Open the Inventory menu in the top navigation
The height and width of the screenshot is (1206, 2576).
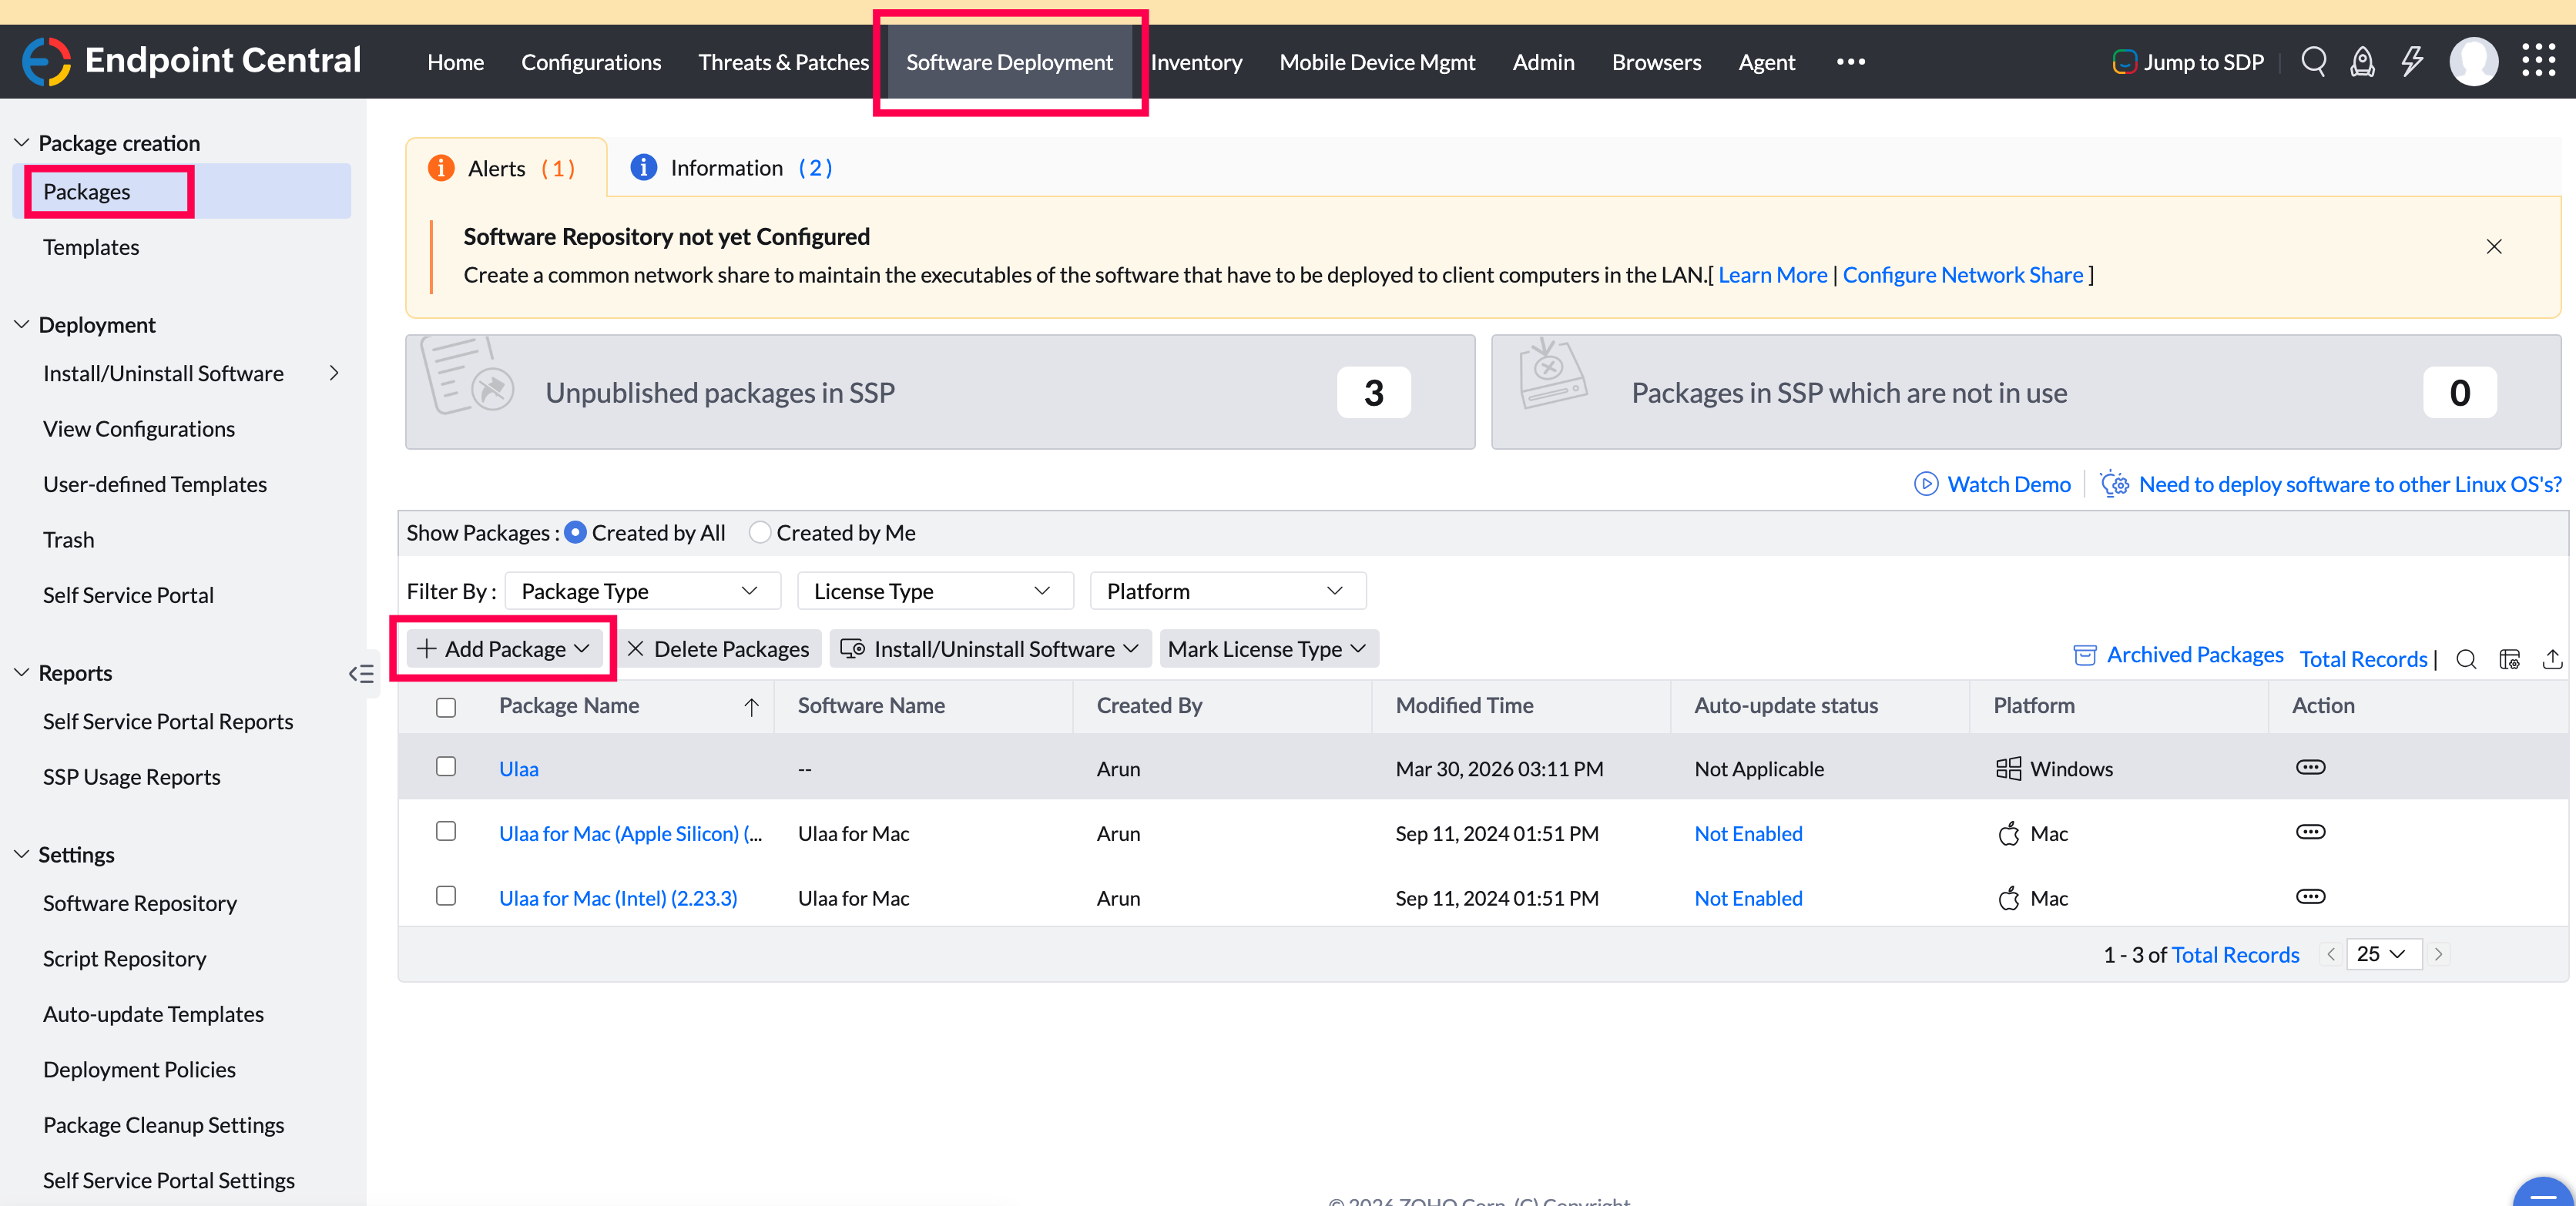point(1196,62)
